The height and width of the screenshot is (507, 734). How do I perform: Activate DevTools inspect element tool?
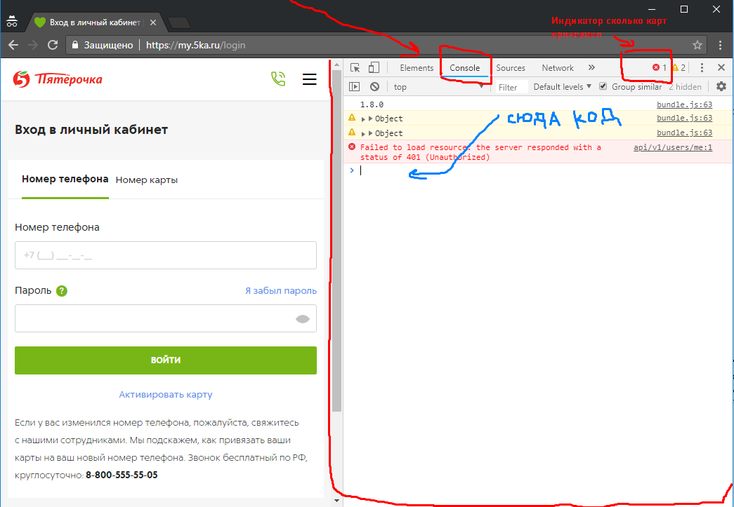355,68
